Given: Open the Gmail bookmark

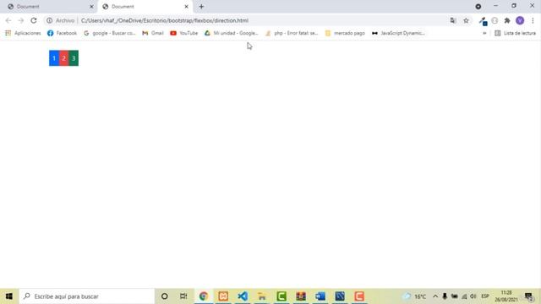Looking at the screenshot, I should 153,33.
